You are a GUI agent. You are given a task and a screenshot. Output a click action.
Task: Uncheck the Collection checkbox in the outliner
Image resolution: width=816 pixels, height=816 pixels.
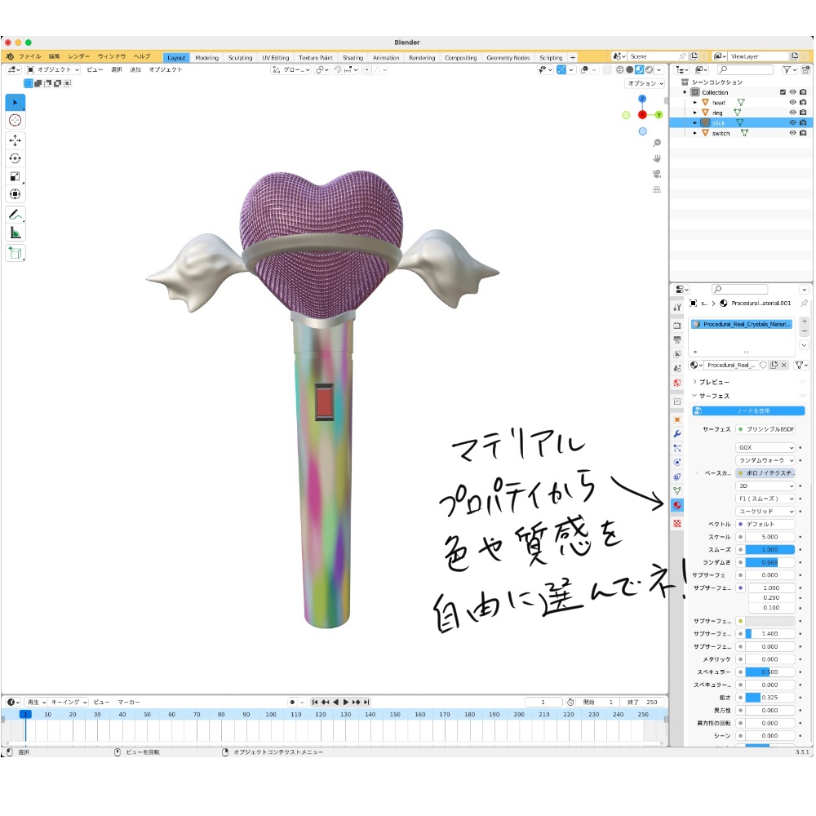pyautogui.click(x=783, y=91)
